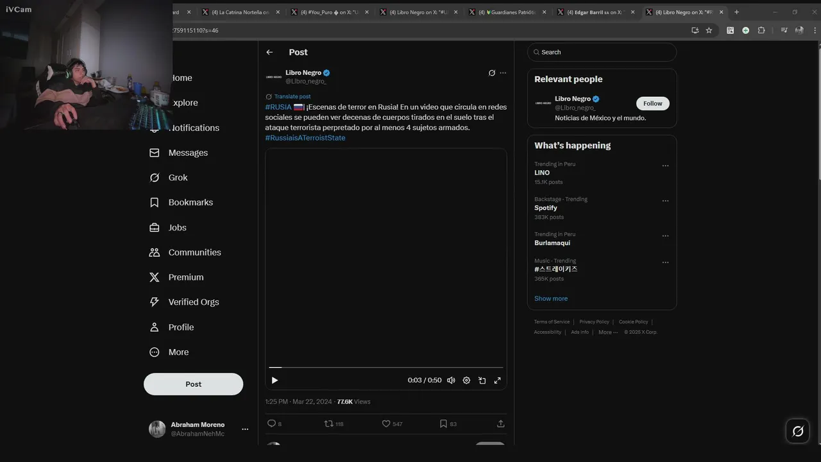The height and width of the screenshot is (462, 821).
Task: Play the video
Action: click(275, 381)
